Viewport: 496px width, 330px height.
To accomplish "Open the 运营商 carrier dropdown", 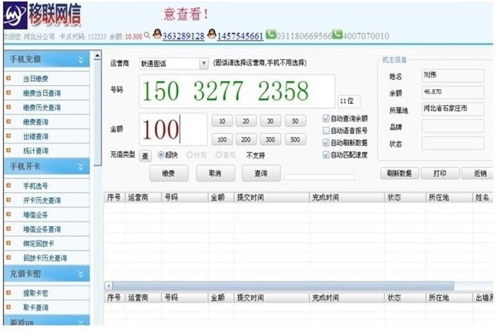I will point(203,64).
